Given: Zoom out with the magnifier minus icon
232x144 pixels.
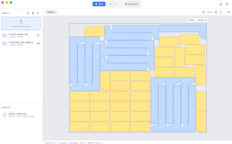Looking at the screenshot, I should click(x=204, y=12).
